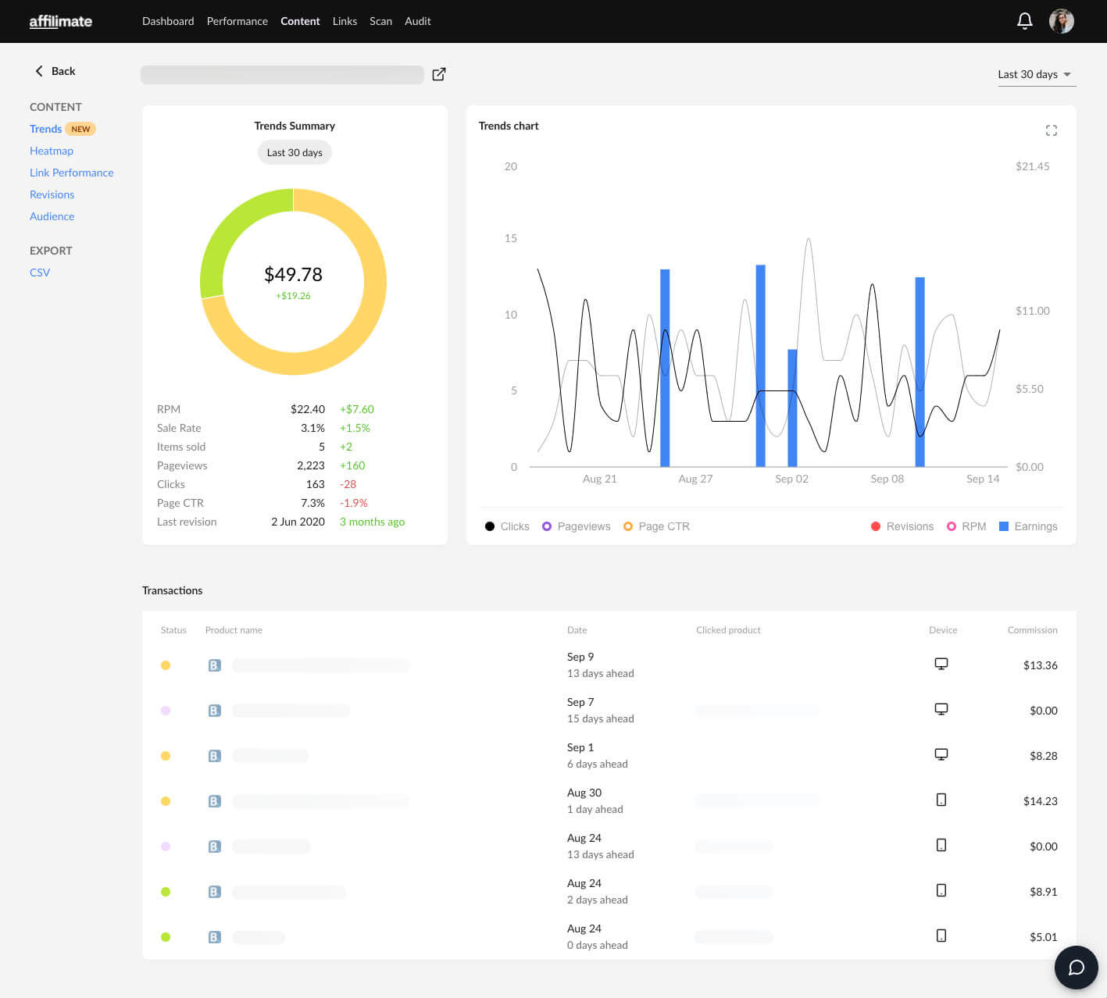
Task: Toggle Earnings series in chart legend
Action: 1027,526
